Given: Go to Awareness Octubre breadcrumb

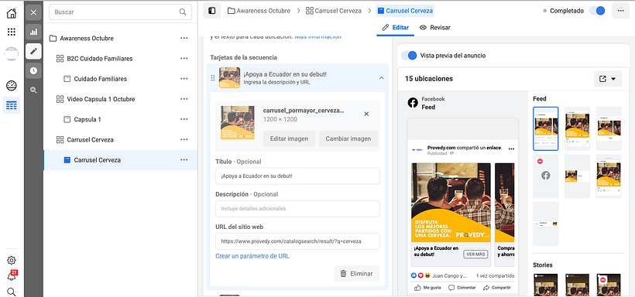Looking at the screenshot, I should [259, 11].
